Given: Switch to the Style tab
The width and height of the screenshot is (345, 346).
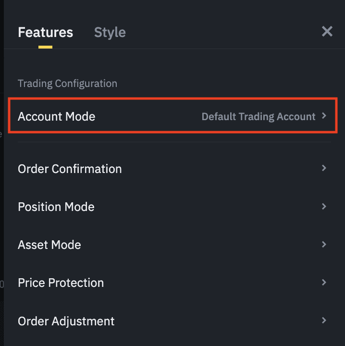Looking at the screenshot, I should tap(110, 32).
